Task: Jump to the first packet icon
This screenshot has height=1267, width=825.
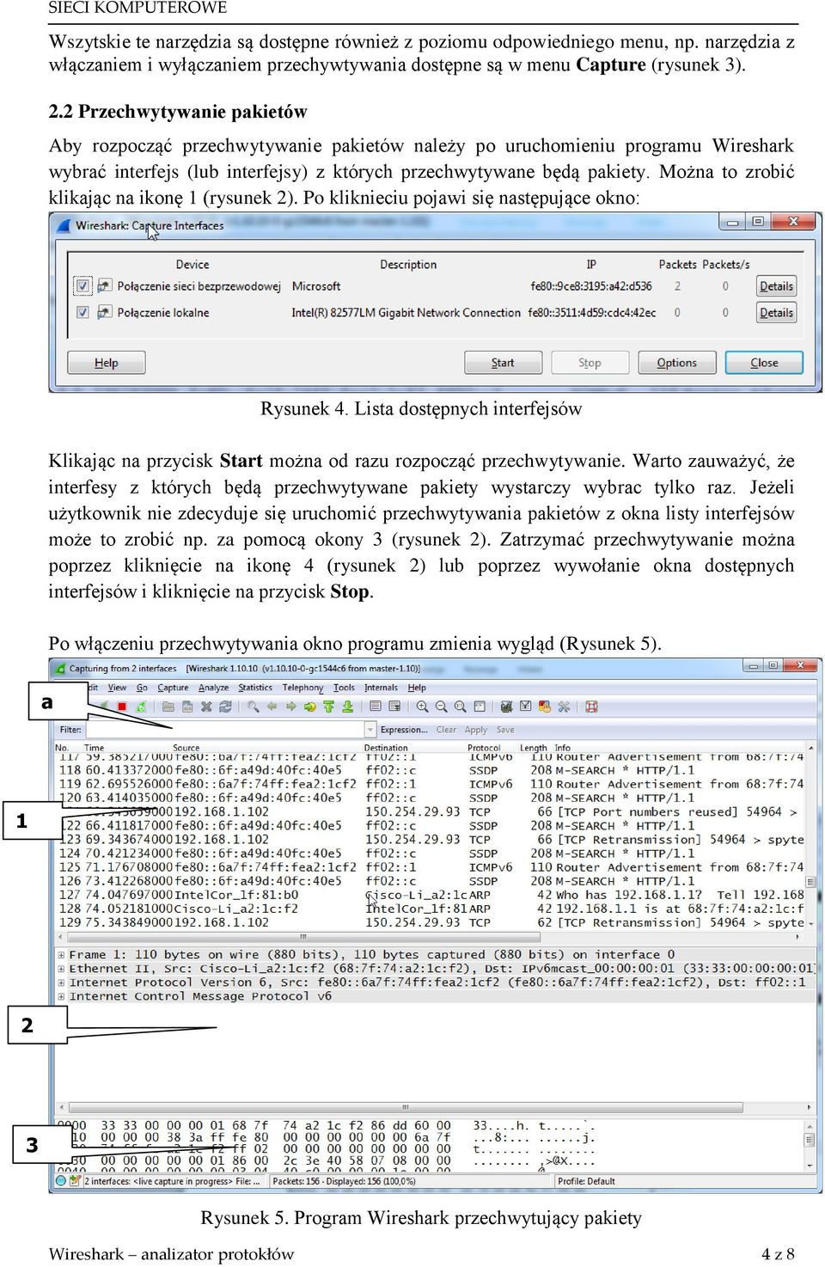Action: 328,707
